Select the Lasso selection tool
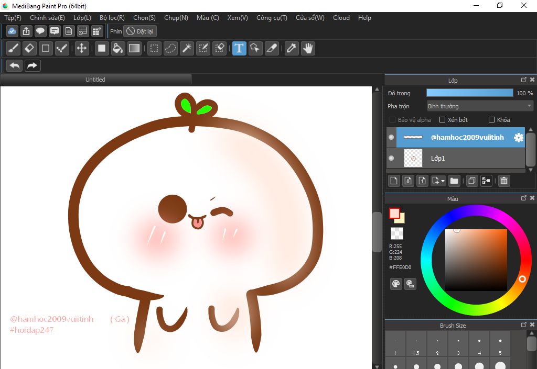Image resolution: width=537 pixels, height=369 pixels. [170, 48]
